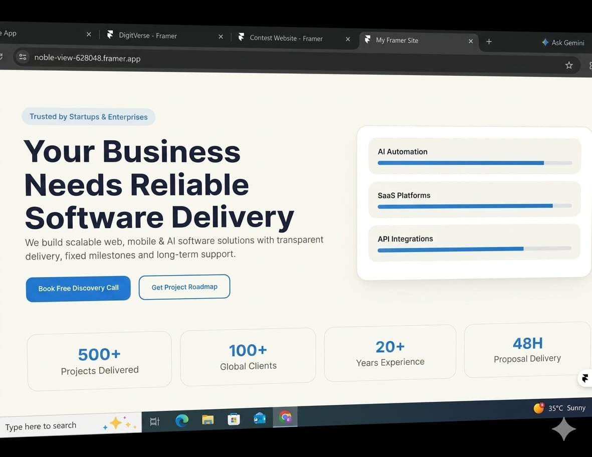
Task: Click the Contest Website tab's Framer favicon
Action: click(241, 37)
